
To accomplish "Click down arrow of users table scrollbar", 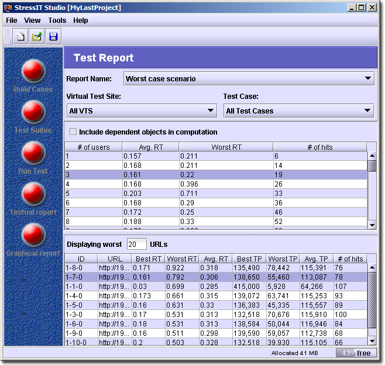I will [372, 225].
